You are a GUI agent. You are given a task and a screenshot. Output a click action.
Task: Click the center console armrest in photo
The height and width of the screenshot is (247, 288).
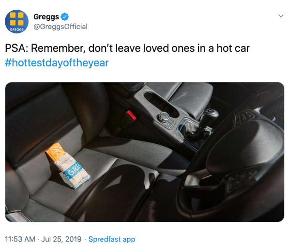189,96
